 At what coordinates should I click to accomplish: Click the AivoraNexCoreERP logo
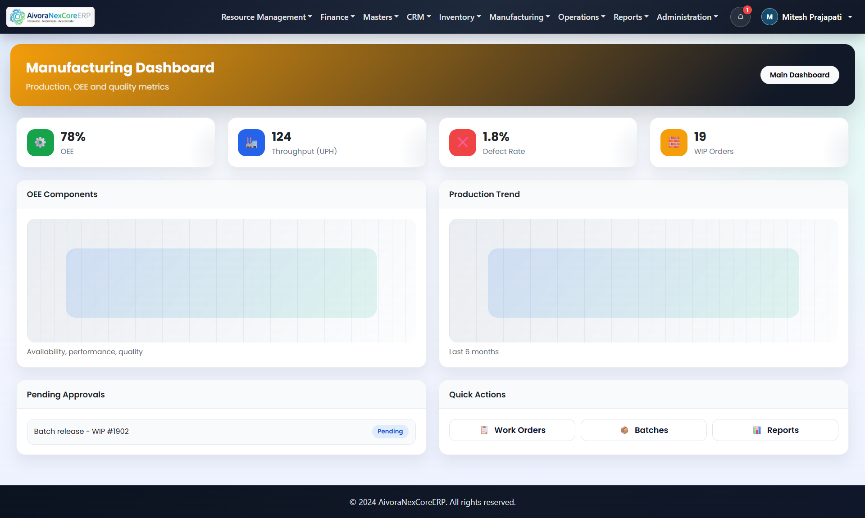point(50,17)
